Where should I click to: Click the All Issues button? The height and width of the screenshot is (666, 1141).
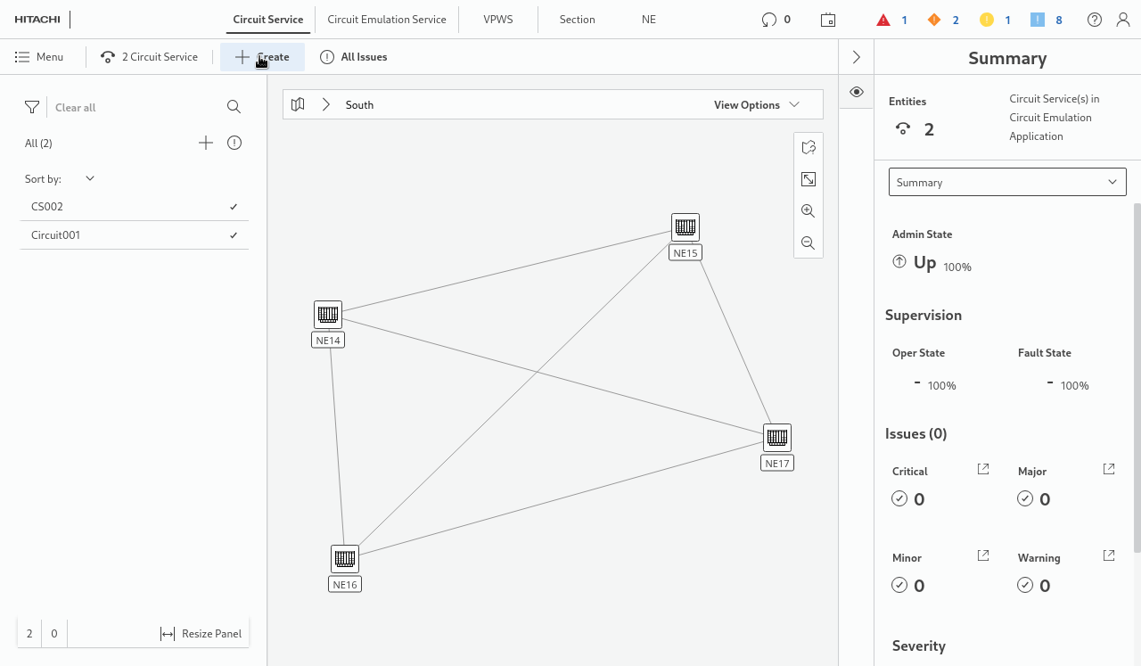354,57
